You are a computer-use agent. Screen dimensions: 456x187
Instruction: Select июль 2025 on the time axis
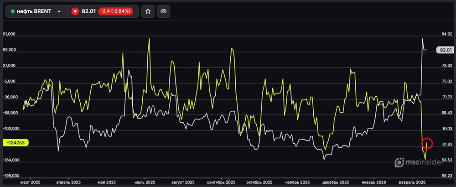tap(144, 182)
